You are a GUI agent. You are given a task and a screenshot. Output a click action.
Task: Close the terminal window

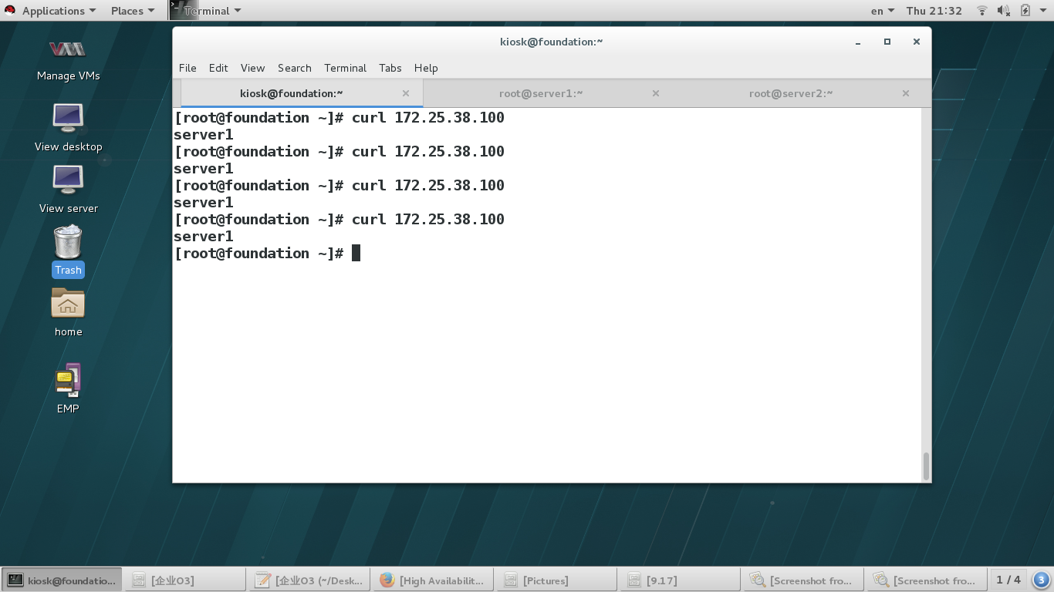(x=917, y=42)
